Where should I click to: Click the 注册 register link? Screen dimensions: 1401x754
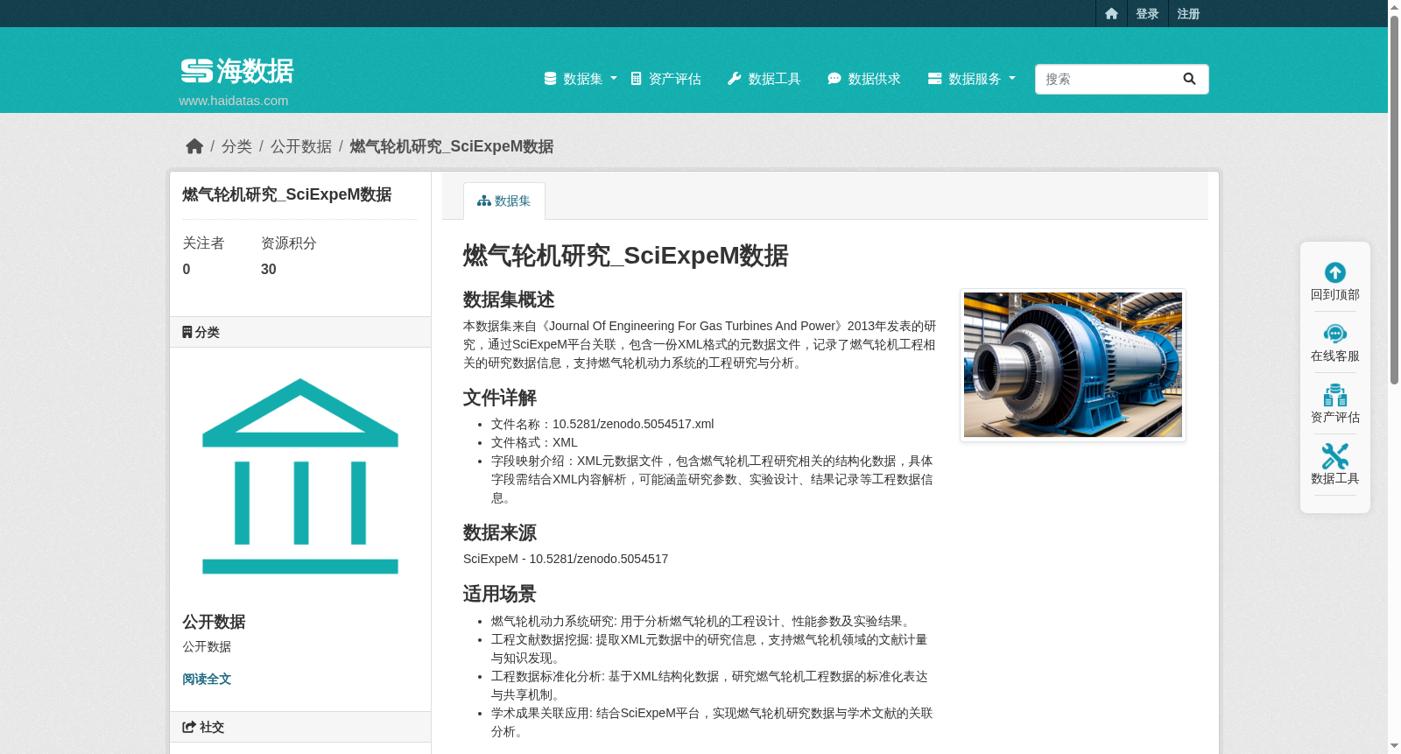[x=1188, y=14]
